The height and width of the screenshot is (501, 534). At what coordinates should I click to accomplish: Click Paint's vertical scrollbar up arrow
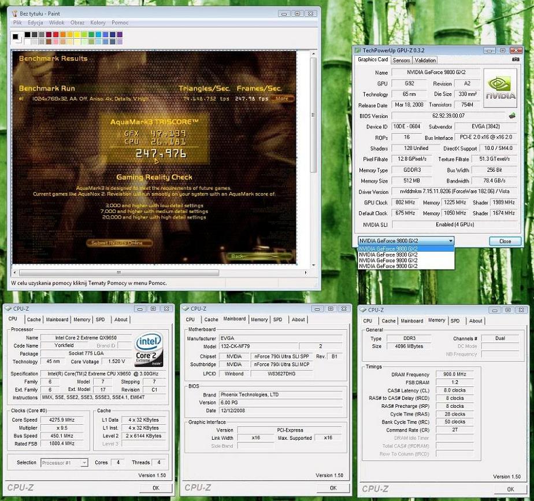point(313,54)
